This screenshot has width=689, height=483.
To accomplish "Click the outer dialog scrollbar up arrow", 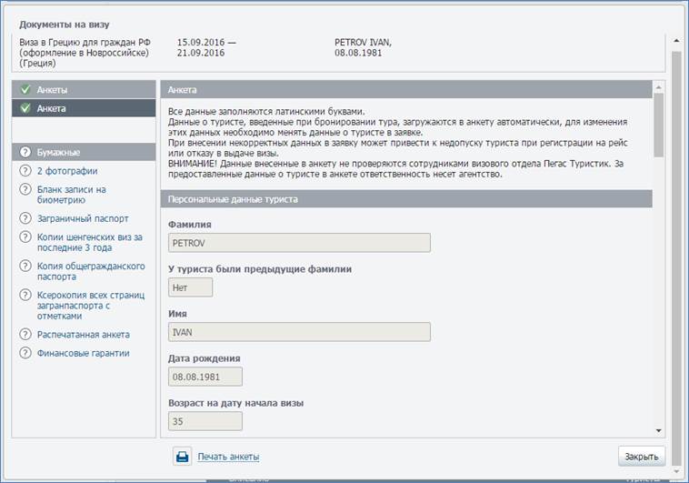I will (676, 40).
